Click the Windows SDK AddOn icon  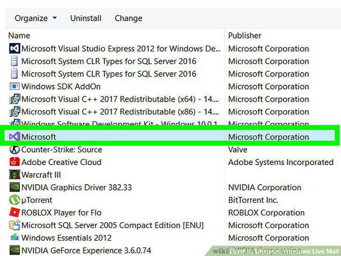pyautogui.click(x=15, y=86)
